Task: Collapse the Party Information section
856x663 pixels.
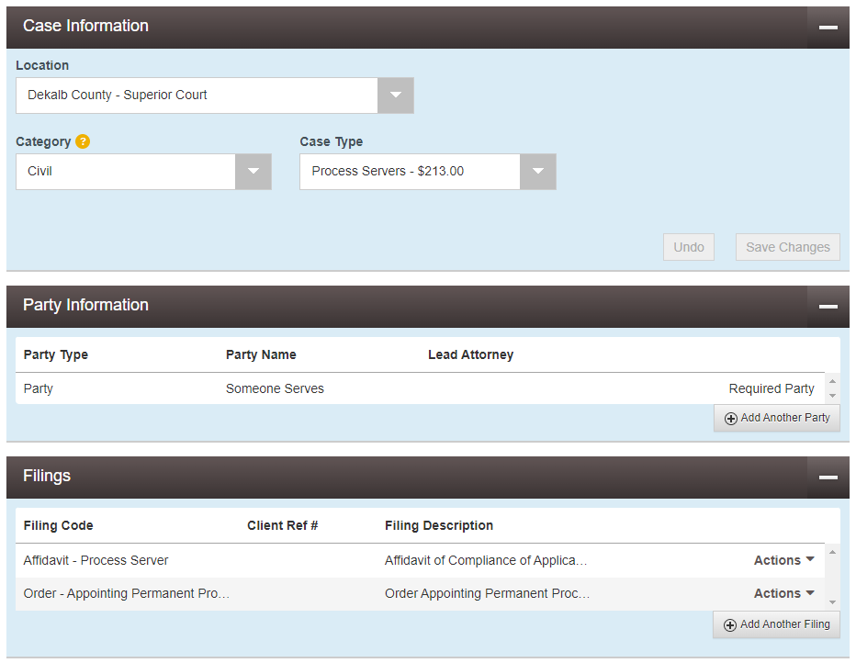Action: tap(828, 307)
